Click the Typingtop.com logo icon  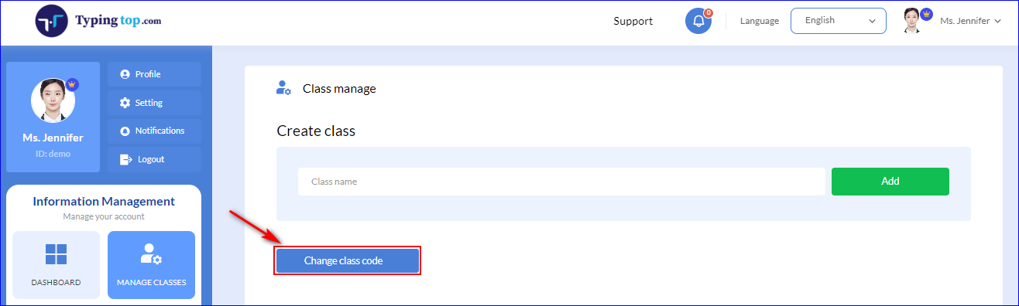click(x=52, y=21)
